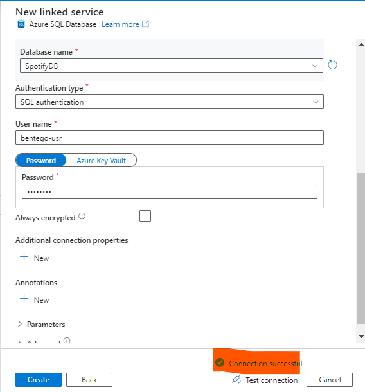Click the New linked service heading
The width and height of the screenshot is (365, 392).
click(60, 12)
